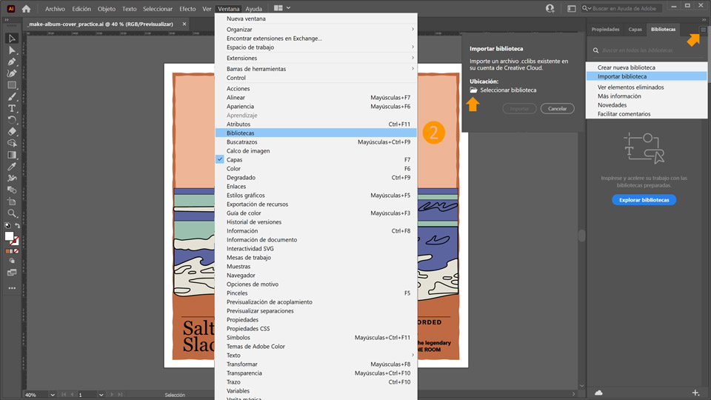Open the Libraries panel hamburger menu
Viewport: 711px width, 400px height.
tap(704, 30)
